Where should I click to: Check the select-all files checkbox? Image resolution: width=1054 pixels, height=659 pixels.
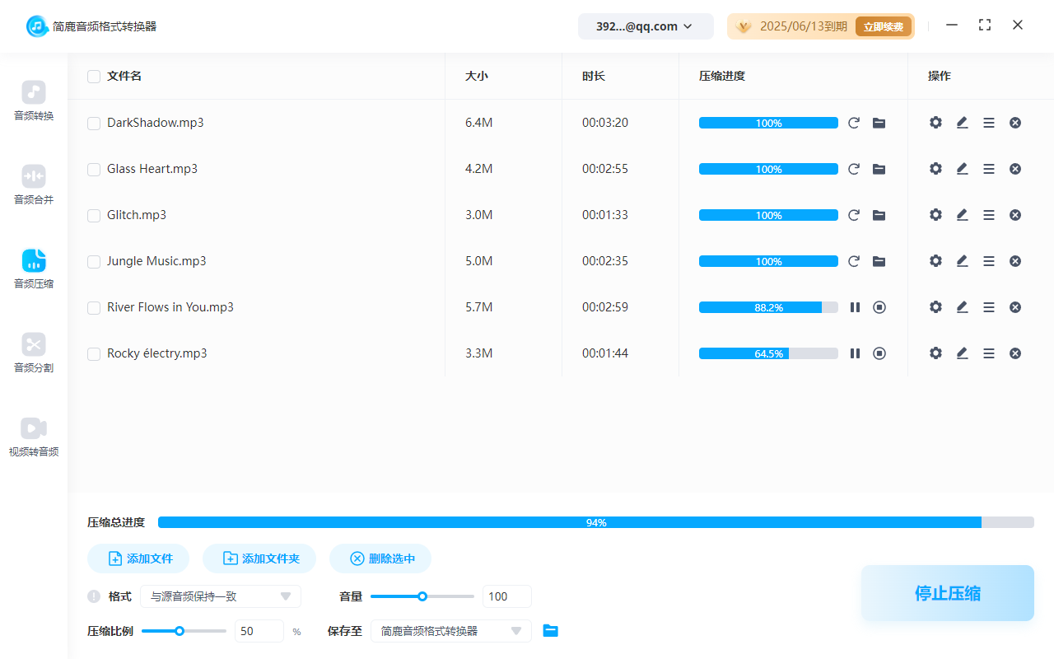94,77
